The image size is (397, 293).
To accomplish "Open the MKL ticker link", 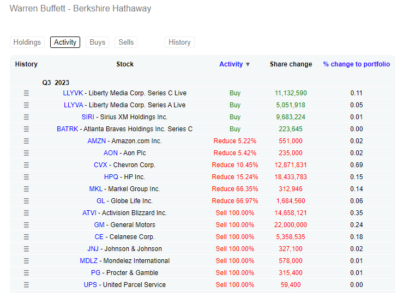I will click(96, 189).
